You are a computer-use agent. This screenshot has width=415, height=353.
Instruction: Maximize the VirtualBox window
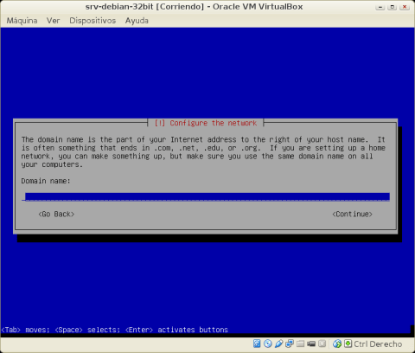coord(393,7)
